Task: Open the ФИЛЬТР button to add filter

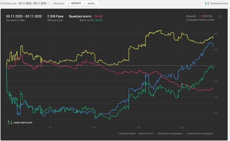Action: click(75, 3)
